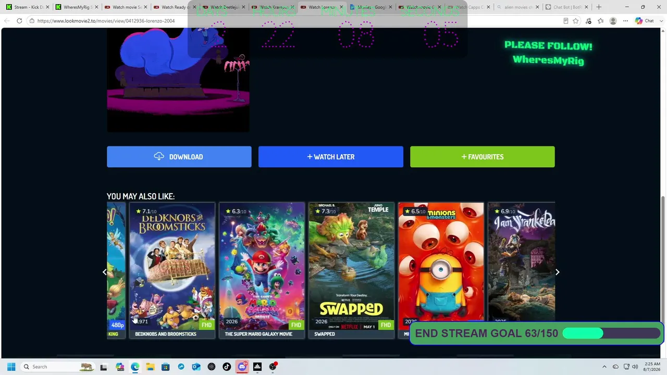Bookmark page with star icon
The width and height of the screenshot is (667, 375).
tap(576, 21)
